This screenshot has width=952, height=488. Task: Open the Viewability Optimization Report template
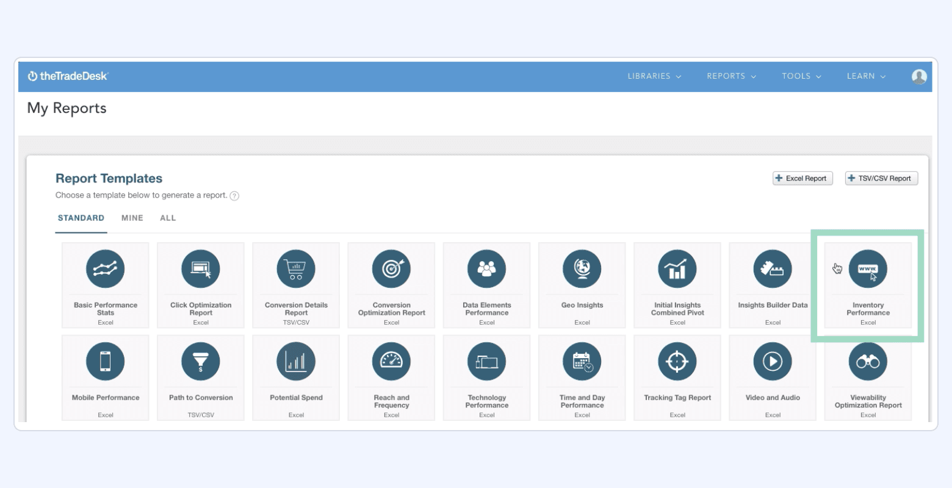[x=868, y=378]
